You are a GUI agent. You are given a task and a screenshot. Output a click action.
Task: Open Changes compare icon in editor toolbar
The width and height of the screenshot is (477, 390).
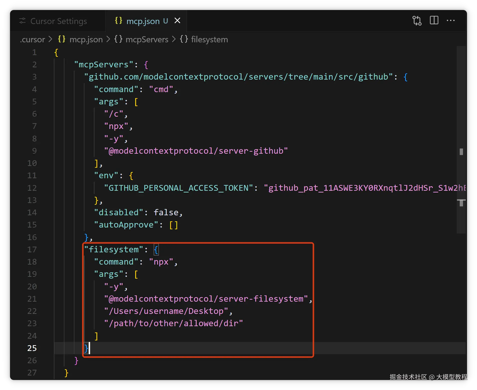[417, 21]
